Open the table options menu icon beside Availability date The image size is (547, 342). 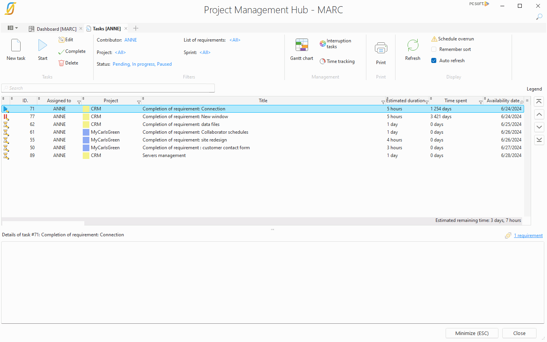click(x=527, y=100)
